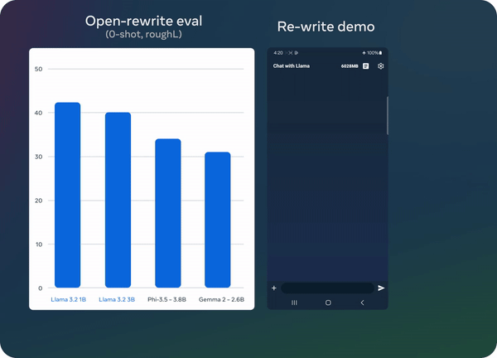Open the settings gear in chat header
The image size is (497, 358).
[380, 65]
